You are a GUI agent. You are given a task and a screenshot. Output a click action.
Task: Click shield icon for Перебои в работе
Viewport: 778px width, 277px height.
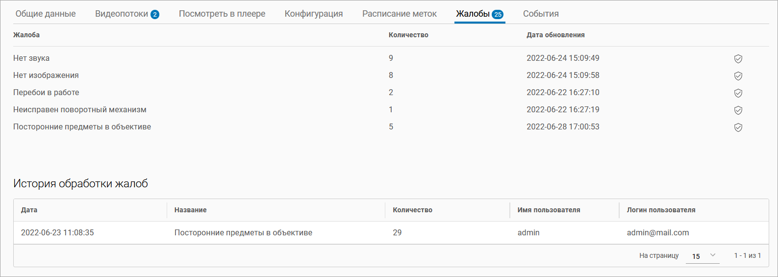tap(738, 93)
